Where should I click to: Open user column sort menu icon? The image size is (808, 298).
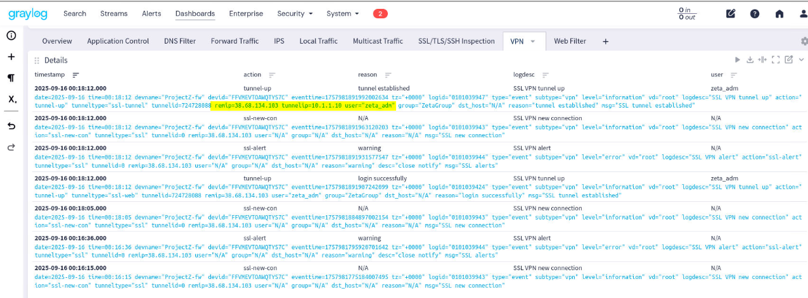point(733,75)
